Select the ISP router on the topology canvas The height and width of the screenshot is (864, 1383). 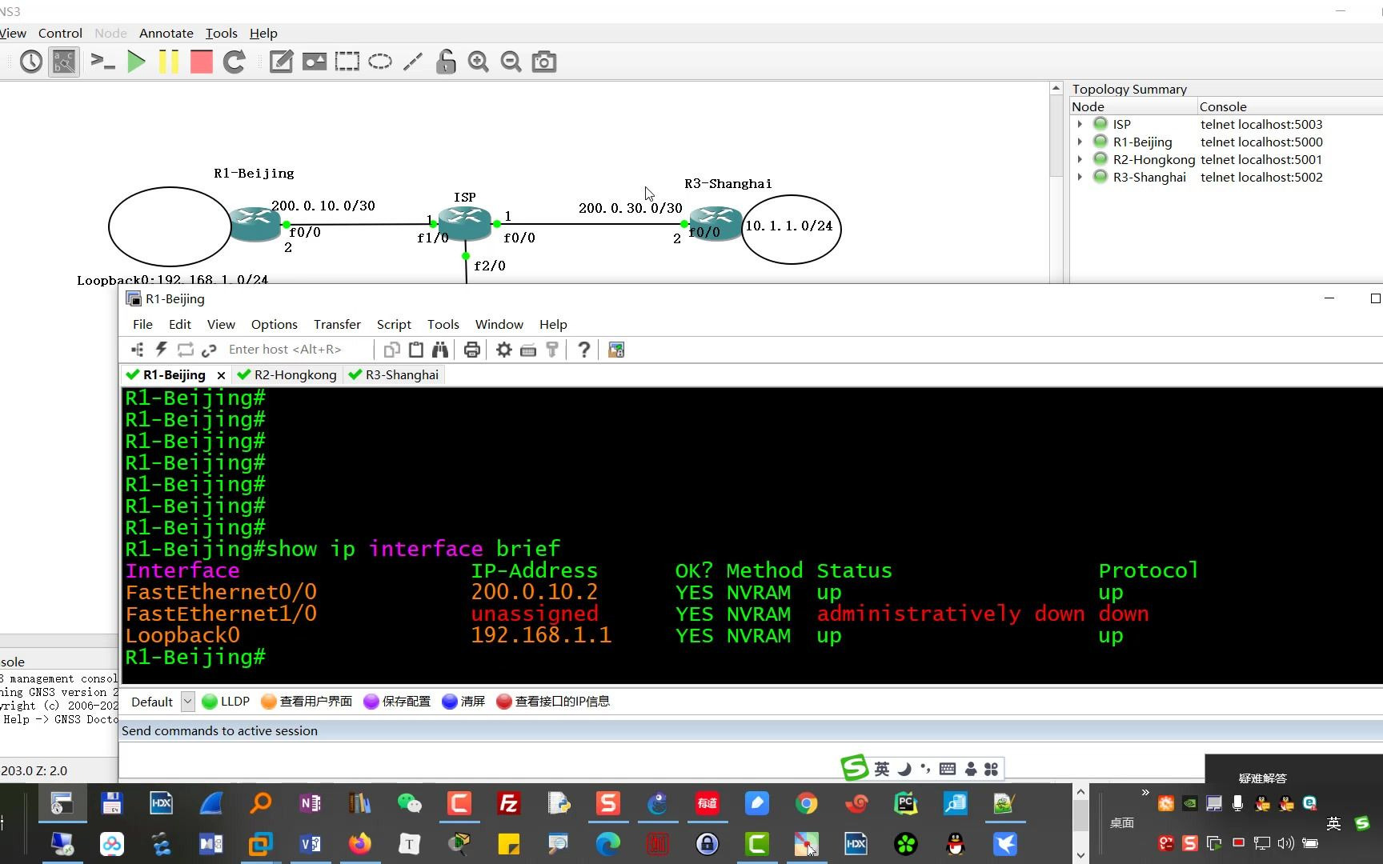[464, 222]
